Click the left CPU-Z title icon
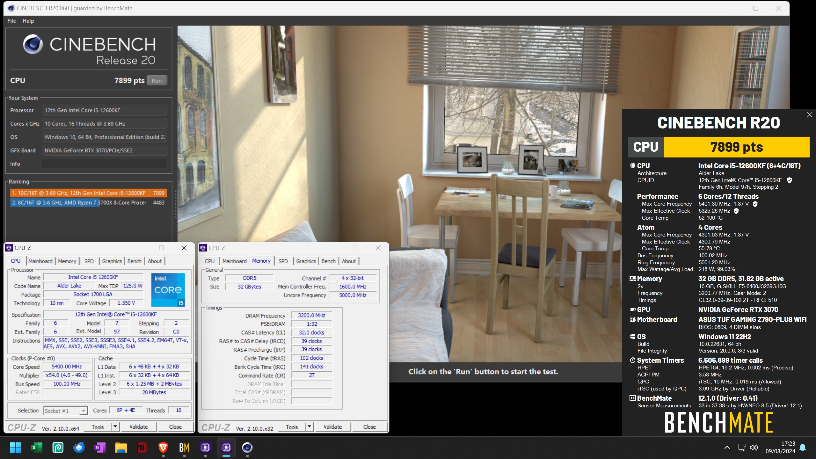 9,248
